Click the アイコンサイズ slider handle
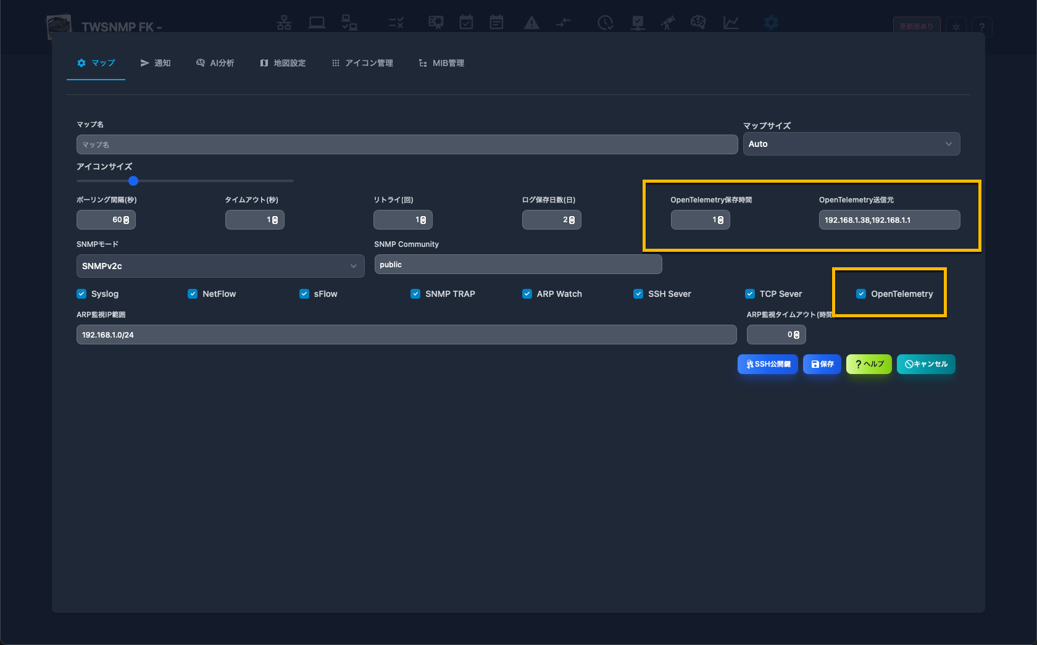Viewport: 1037px width, 645px height. click(133, 181)
